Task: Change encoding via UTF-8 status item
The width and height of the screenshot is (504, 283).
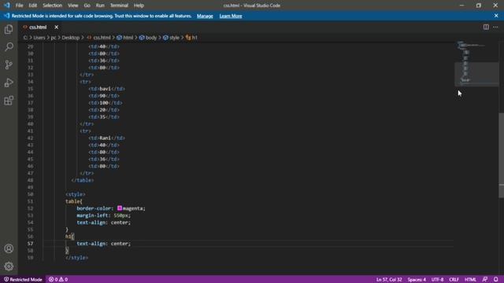Action: click(437, 280)
